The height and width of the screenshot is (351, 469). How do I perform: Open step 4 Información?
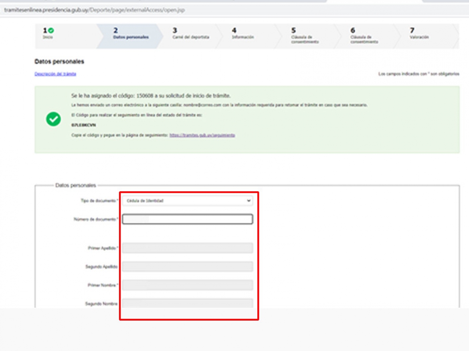[x=243, y=34]
